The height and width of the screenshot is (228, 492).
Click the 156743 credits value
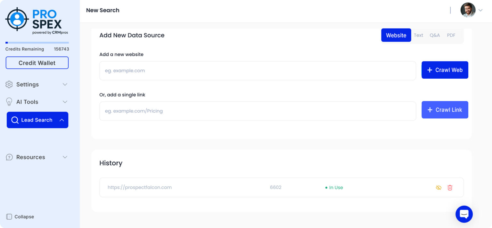click(61, 49)
